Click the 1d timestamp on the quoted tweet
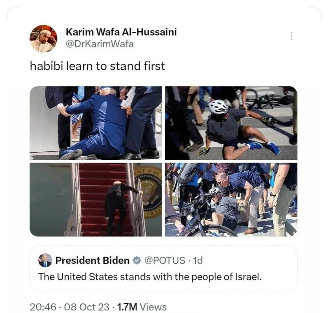This screenshot has height=313, width=328. click(x=198, y=260)
